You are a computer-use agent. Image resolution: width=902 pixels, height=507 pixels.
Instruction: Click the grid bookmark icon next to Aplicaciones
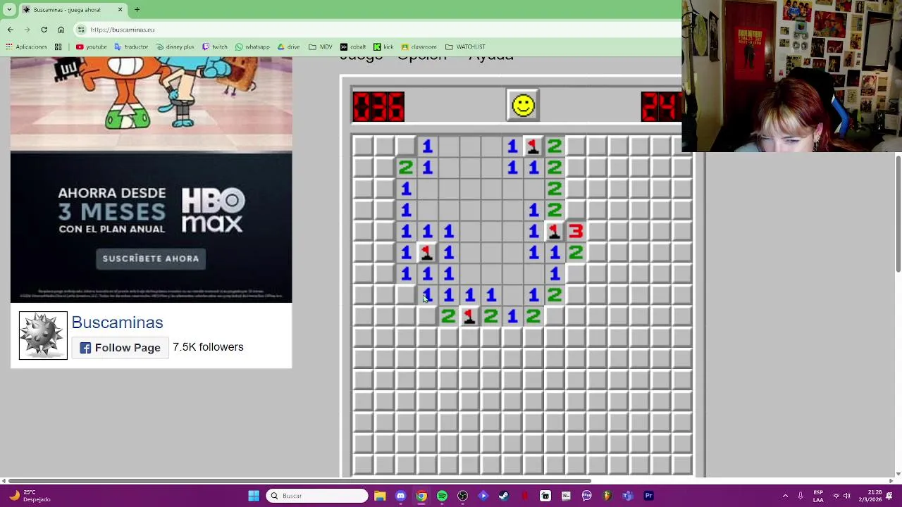58,47
